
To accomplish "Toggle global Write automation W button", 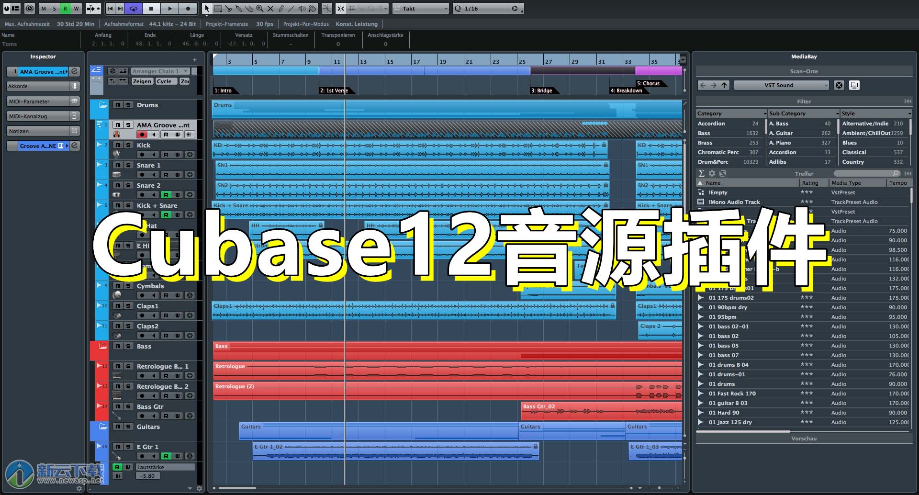I will pyautogui.click(x=76, y=9).
